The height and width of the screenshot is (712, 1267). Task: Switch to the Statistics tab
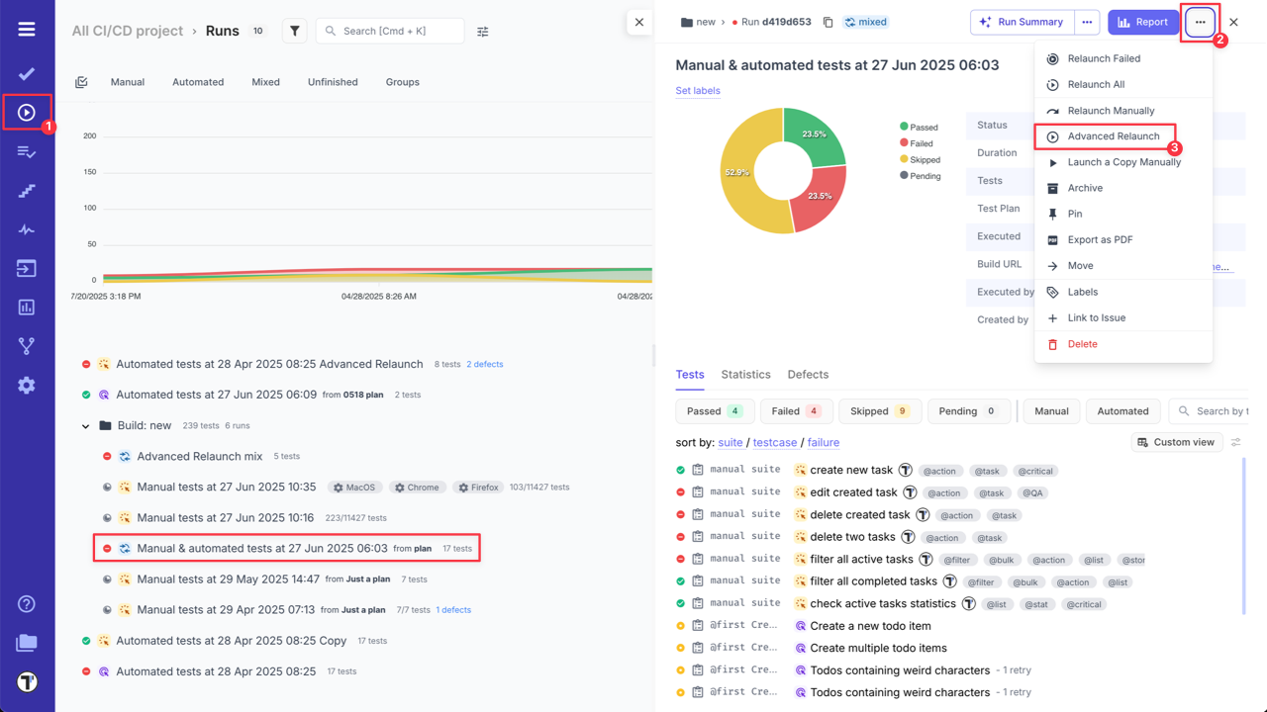click(x=745, y=374)
